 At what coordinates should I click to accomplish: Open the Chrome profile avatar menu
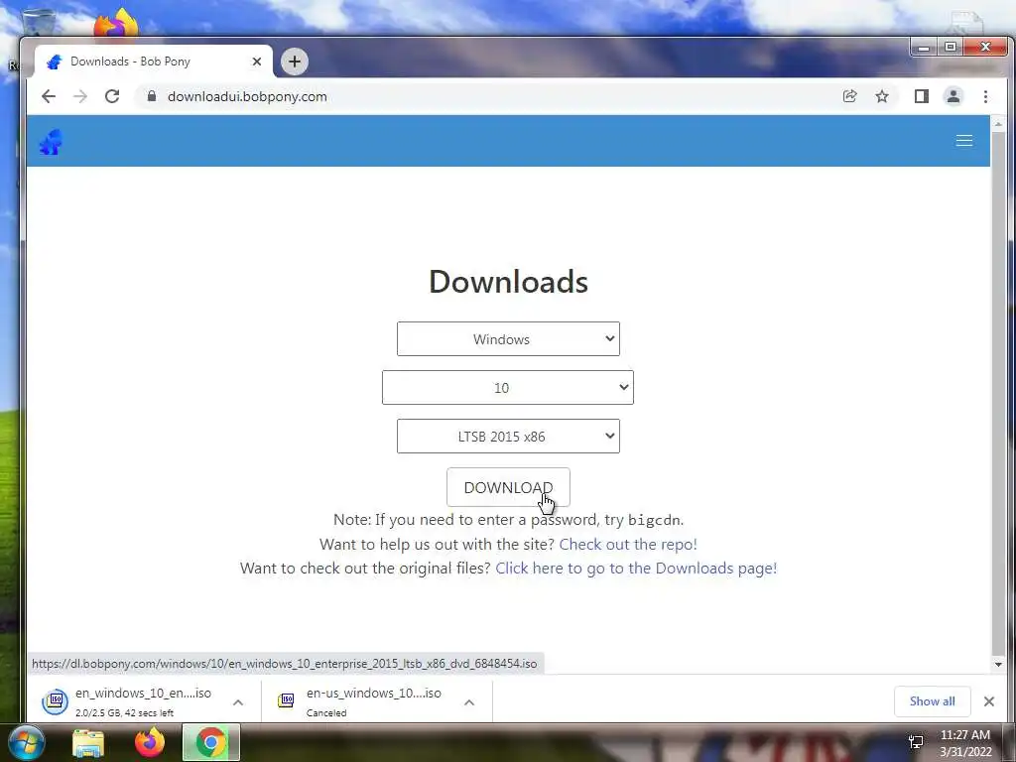click(953, 96)
